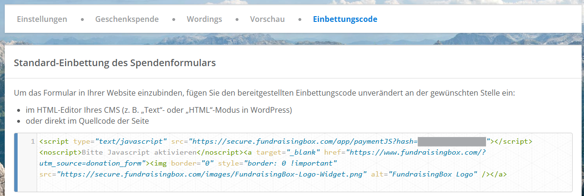The image size is (584, 196).
Task: Click the href 'https://www.fundraisingbox.com/?' text
Action: (x=416, y=152)
